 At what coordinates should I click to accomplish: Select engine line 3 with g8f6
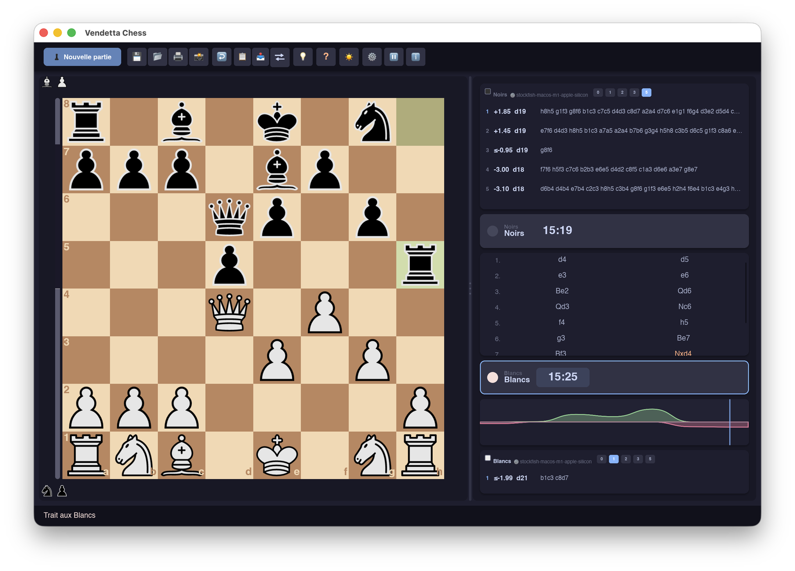click(x=614, y=150)
